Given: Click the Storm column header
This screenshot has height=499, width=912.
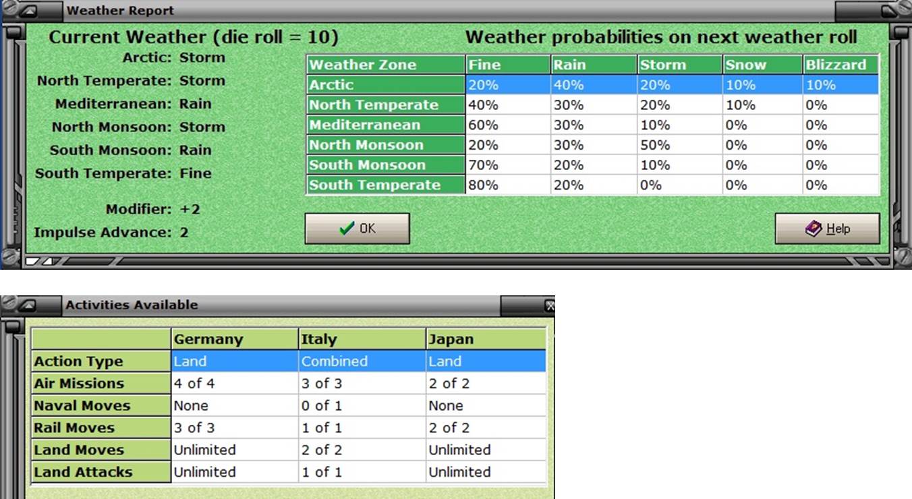Looking at the screenshot, I should pos(680,65).
